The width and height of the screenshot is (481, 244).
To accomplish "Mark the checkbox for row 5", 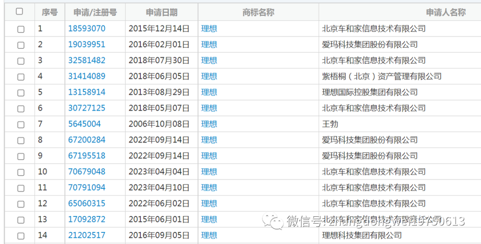I will (20, 93).
